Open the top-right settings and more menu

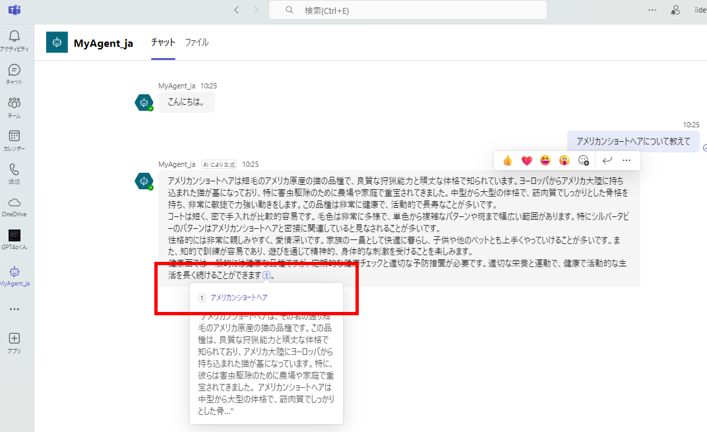(652, 10)
